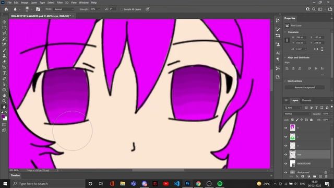Toggle lock transparent pixels
334x188 pixels.
pos(292,120)
